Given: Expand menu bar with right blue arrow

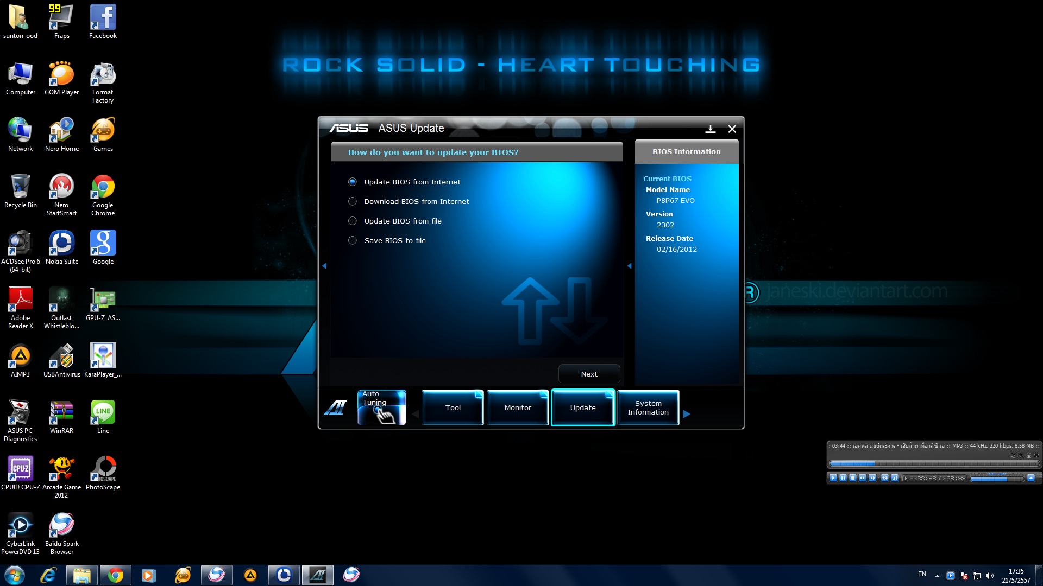Looking at the screenshot, I should pyautogui.click(x=687, y=414).
